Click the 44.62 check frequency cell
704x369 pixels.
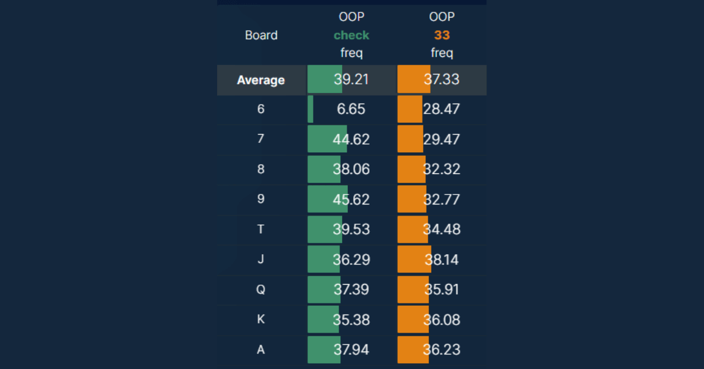pyautogui.click(x=351, y=139)
